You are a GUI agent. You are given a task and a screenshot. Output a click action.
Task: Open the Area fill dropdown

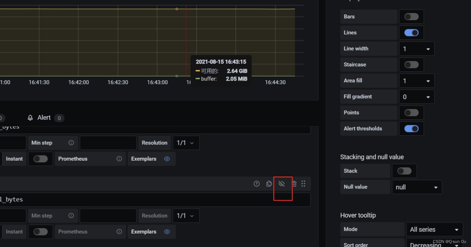pos(417,81)
